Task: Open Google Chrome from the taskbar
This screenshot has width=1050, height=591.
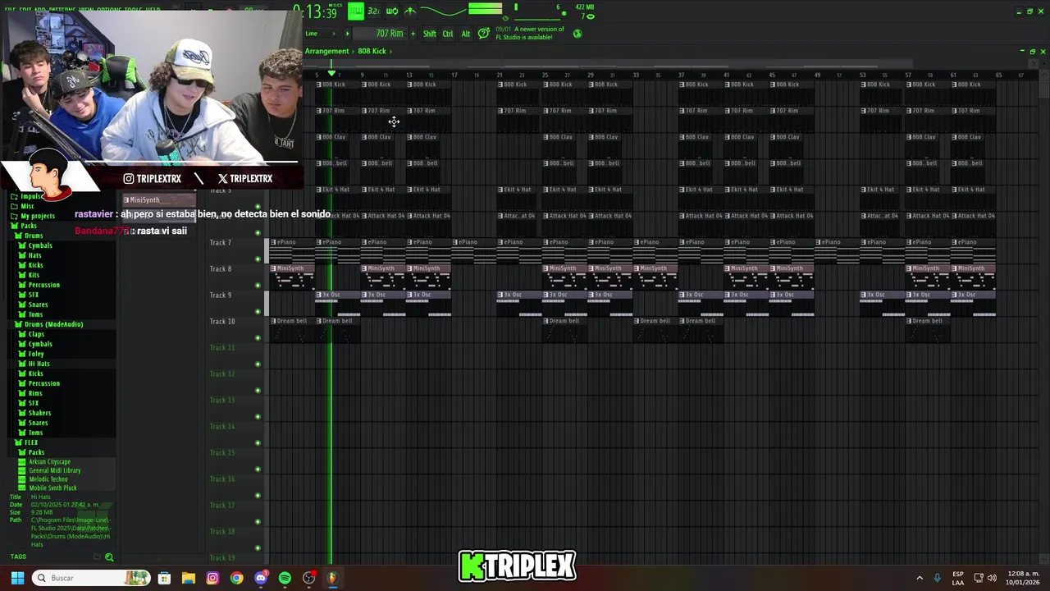Action: (x=236, y=578)
